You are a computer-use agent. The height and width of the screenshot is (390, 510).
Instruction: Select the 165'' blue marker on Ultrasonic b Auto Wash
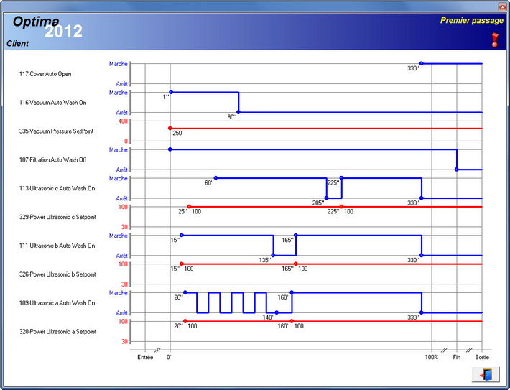296,235
